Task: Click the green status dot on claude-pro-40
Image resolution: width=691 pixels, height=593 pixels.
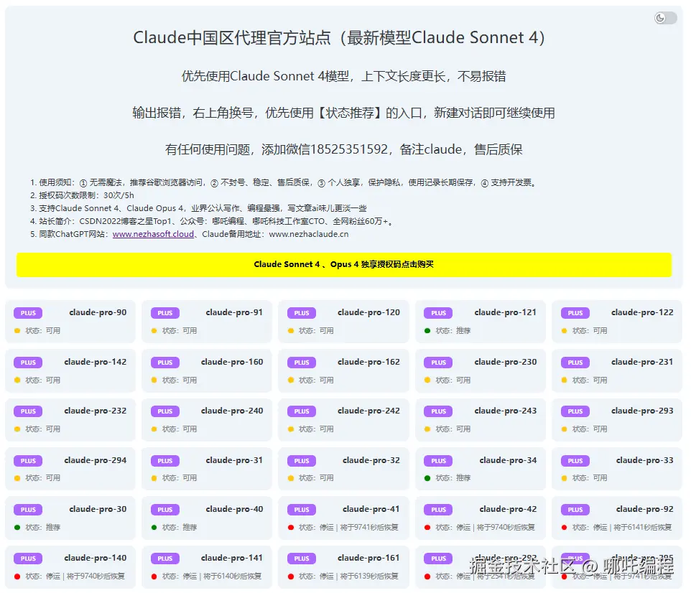Action: (x=154, y=528)
